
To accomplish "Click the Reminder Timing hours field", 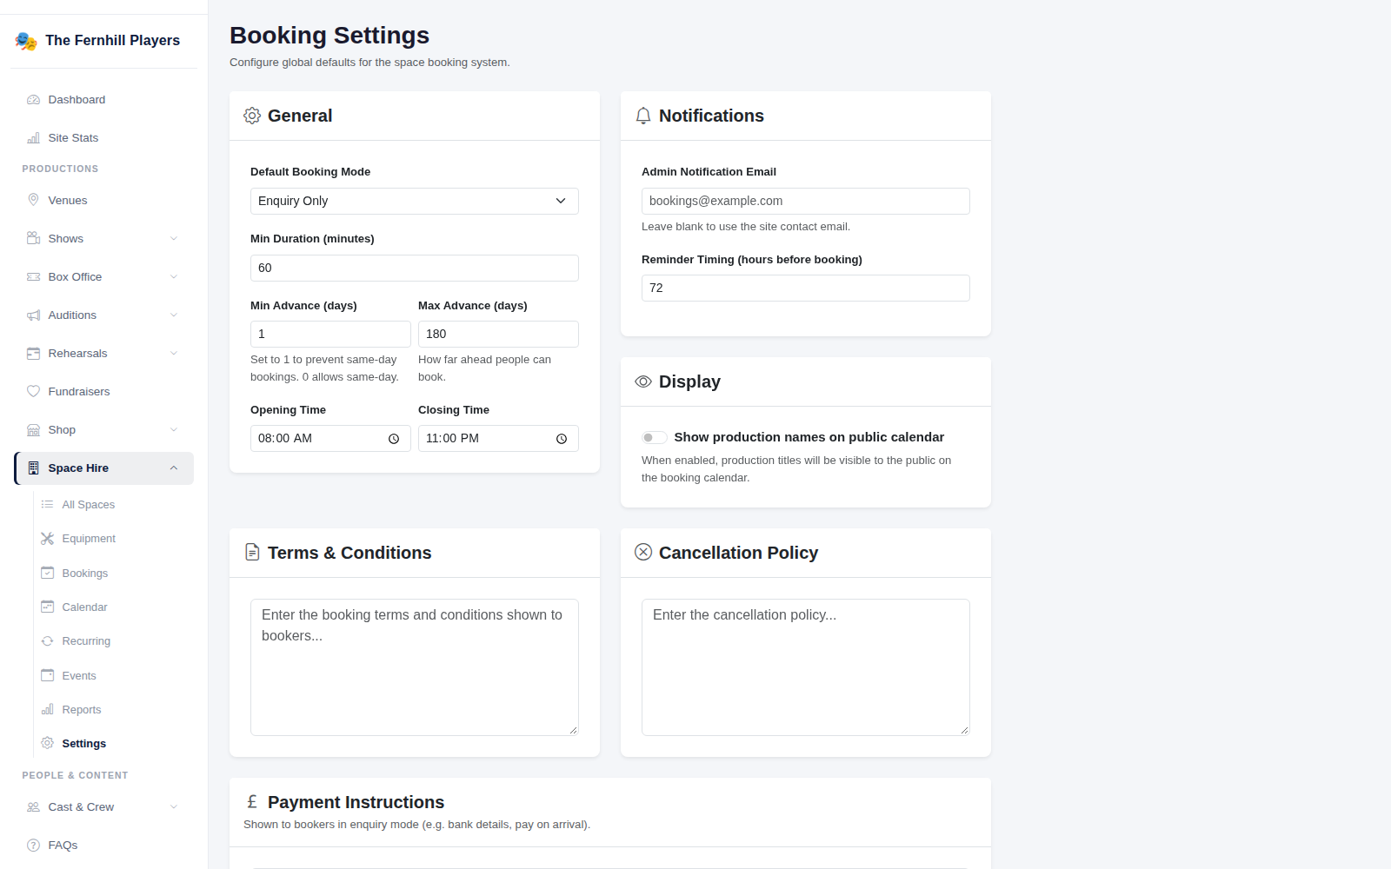I will click(x=806, y=288).
